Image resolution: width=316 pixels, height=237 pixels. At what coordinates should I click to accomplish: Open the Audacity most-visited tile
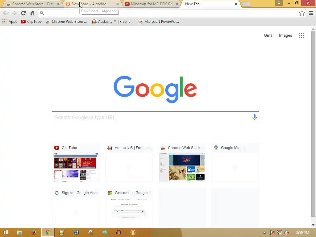click(129, 163)
